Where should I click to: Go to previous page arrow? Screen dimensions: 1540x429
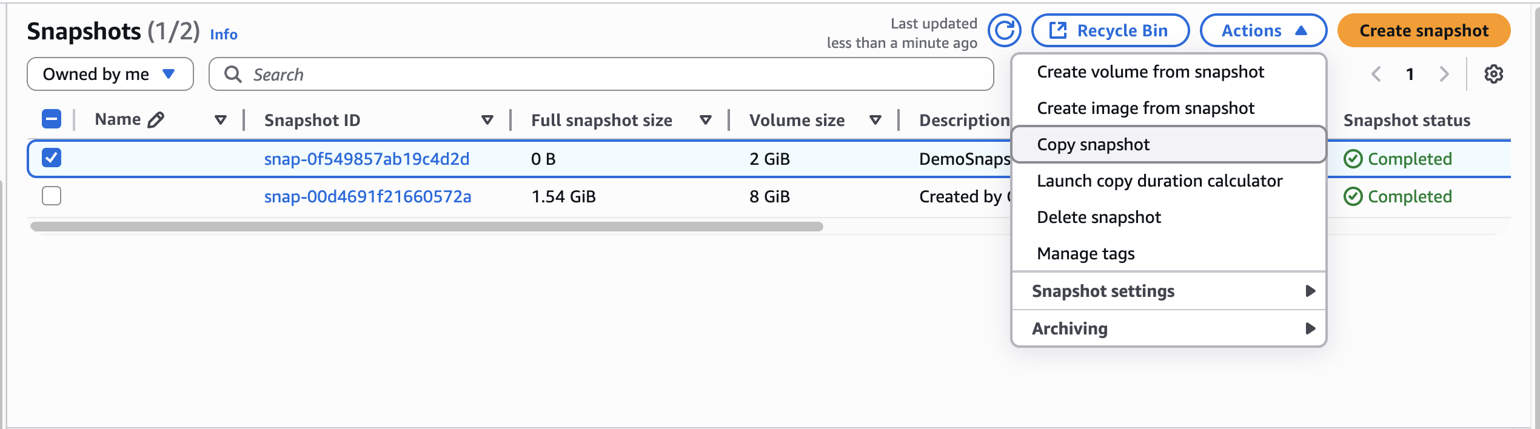(x=1376, y=74)
